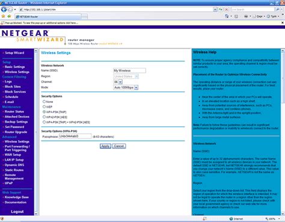Open the E-mail page
Screen dimensions: 285x222
(9, 102)
